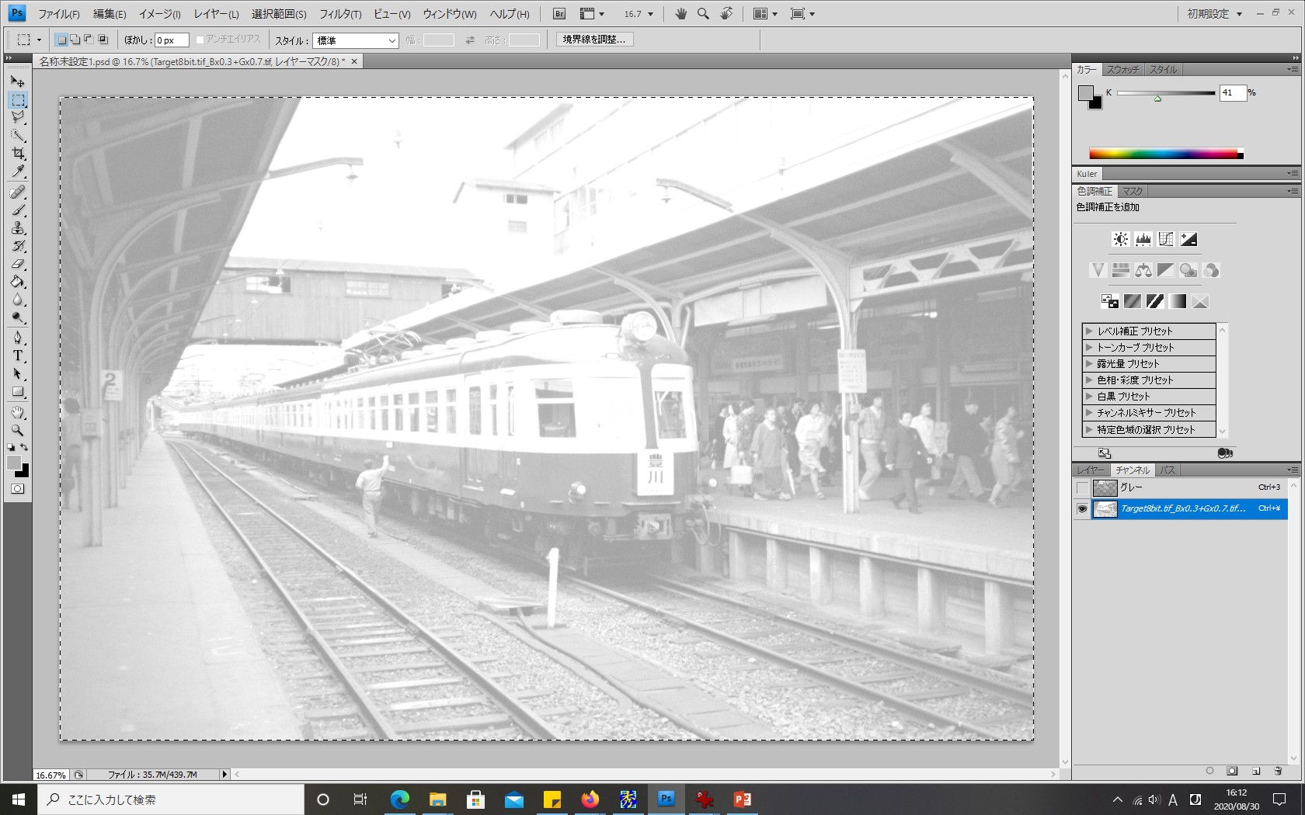Select the Pen tool

click(x=18, y=338)
